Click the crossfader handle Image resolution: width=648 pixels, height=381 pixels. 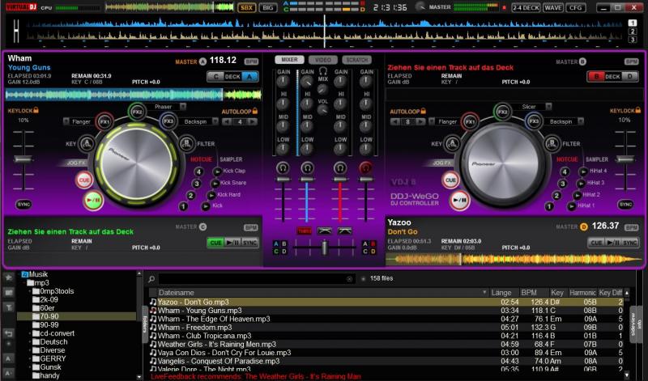[x=325, y=248]
